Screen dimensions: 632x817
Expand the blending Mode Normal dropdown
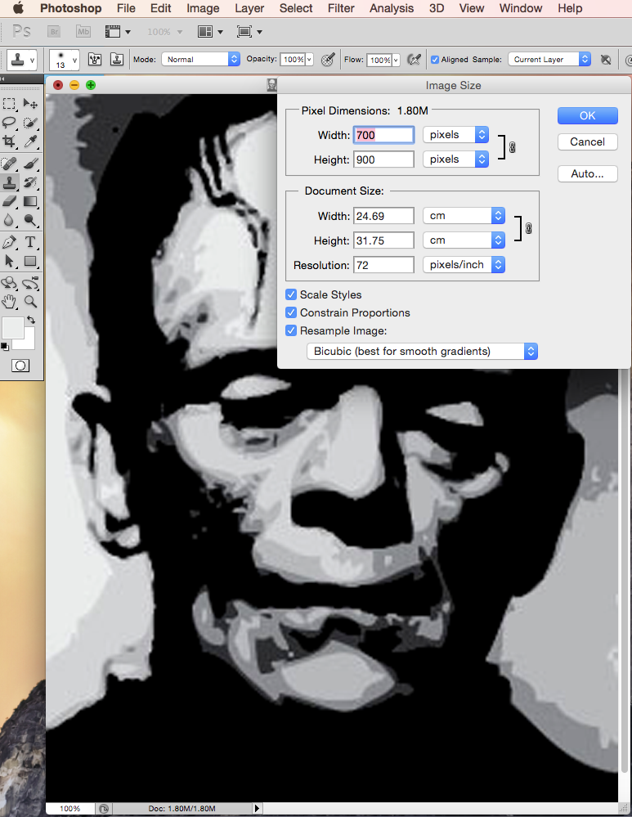(x=200, y=60)
